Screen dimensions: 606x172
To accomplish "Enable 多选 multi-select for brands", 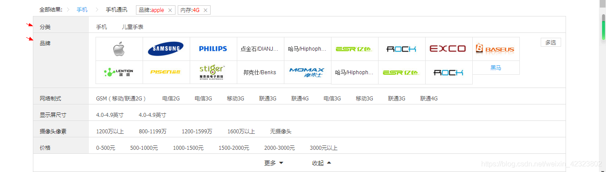I will [550, 42].
